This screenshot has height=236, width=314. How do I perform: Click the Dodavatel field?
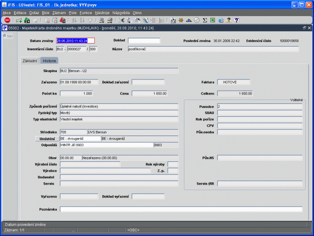(x=119, y=177)
